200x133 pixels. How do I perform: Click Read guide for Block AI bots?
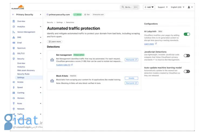tap(131, 83)
